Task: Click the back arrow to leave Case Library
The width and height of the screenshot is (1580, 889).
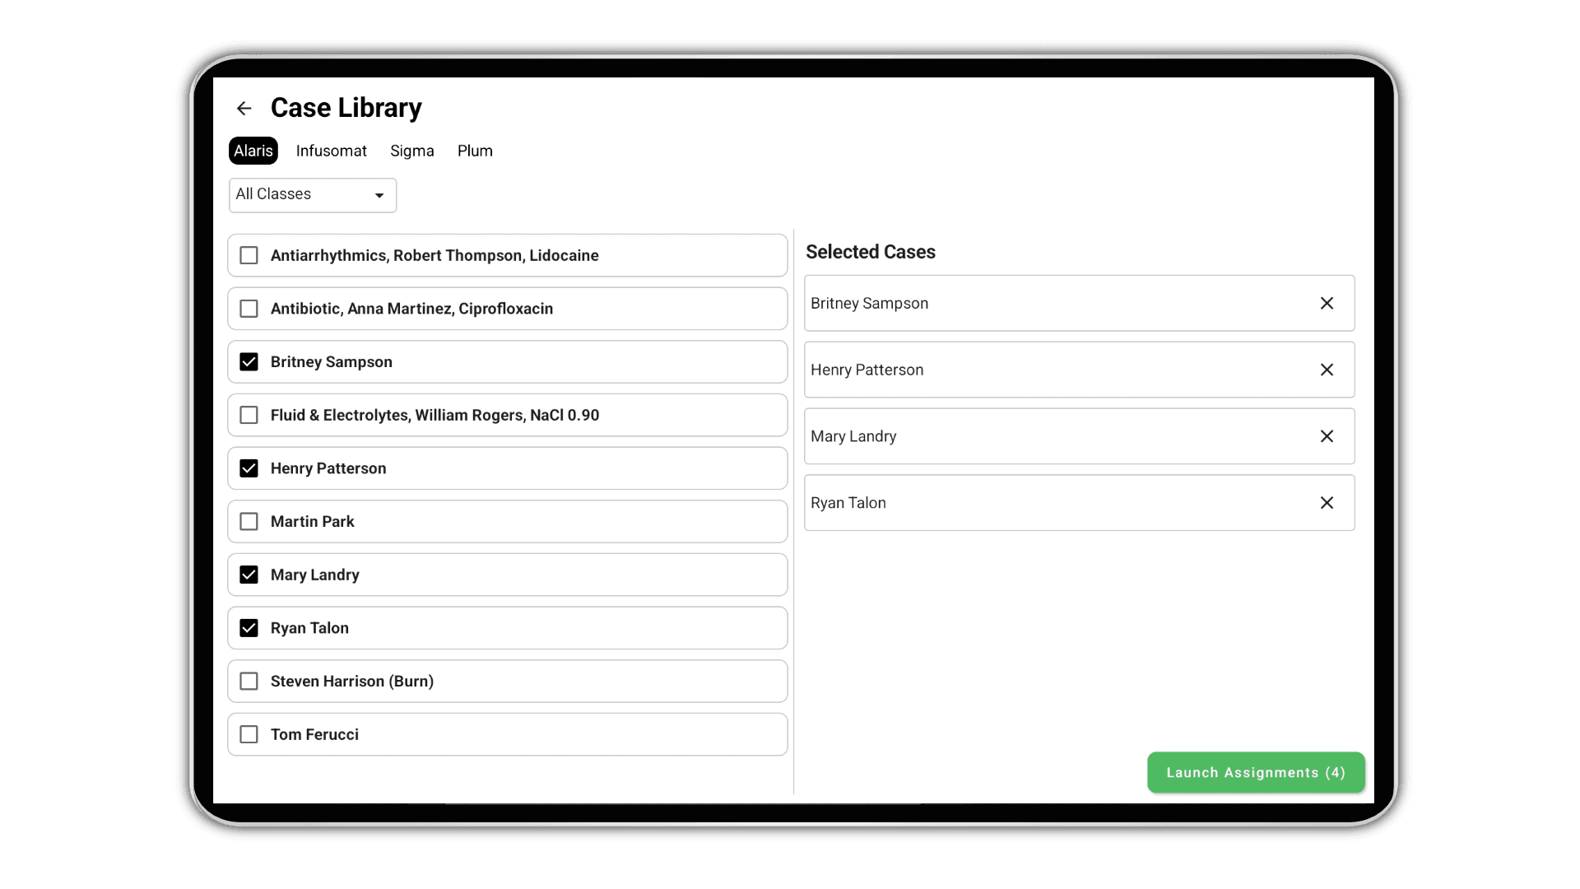Action: 244,108
